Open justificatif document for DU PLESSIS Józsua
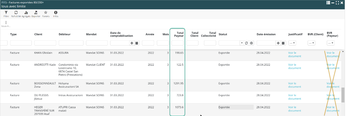Screen dimensions: 348x116 [295, 97]
